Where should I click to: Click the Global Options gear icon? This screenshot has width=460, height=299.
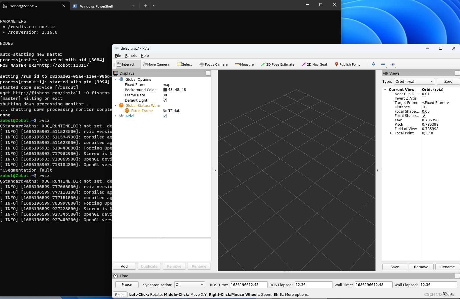click(121, 79)
